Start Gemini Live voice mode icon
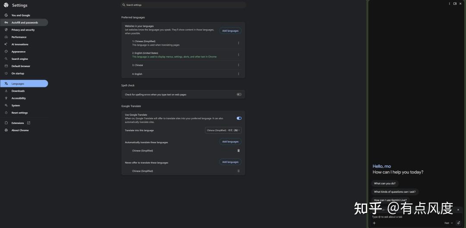Viewport: 466px width, 228px height. coord(458,223)
